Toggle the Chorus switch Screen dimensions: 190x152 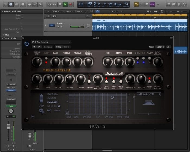[138, 58]
